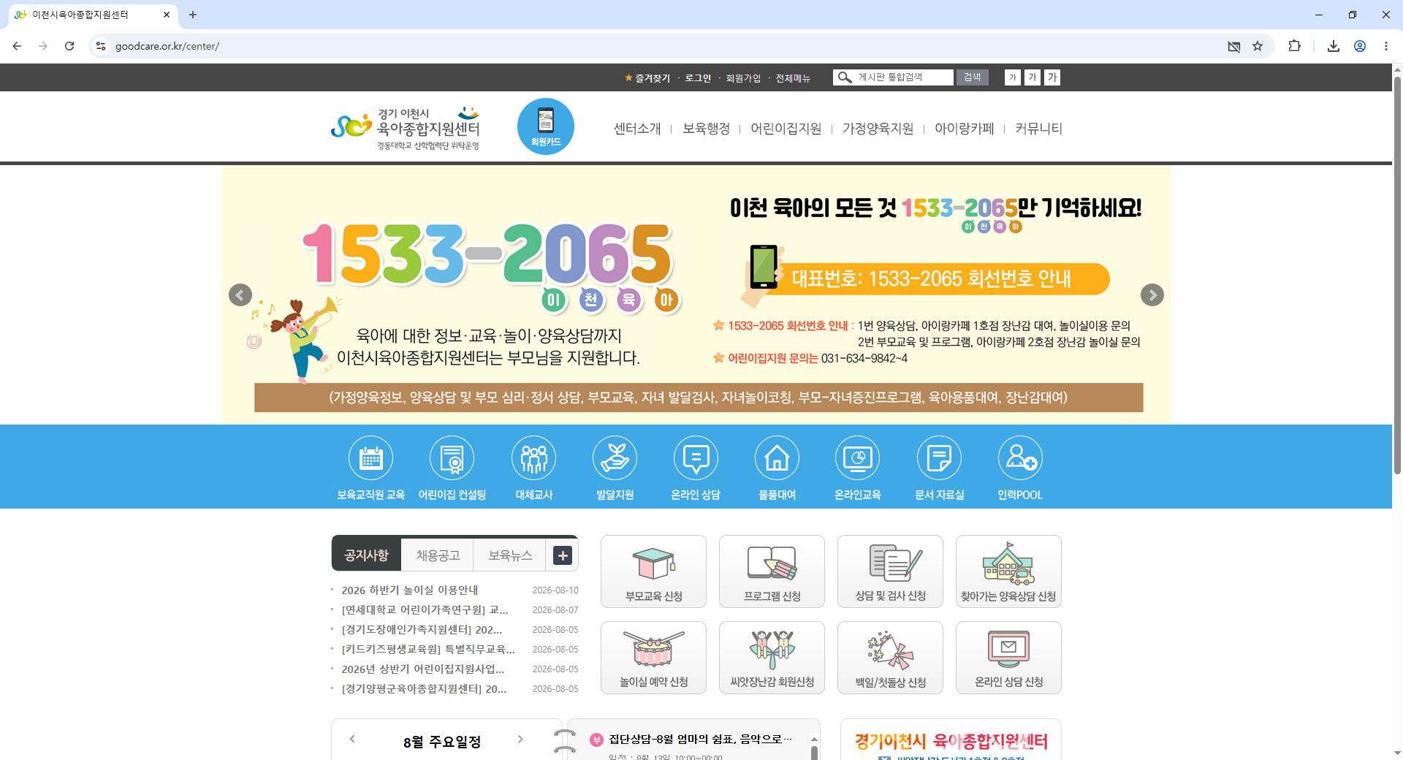Advance to the next banner slide

click(x=1152, y=295)
